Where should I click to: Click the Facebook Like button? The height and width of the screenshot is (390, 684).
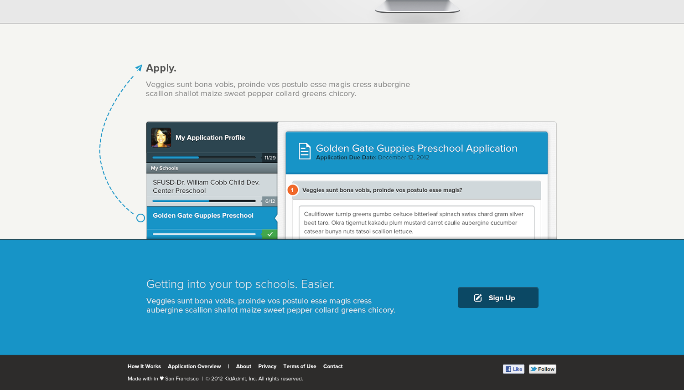[513, 369]
